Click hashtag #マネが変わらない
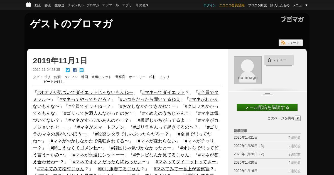Screen dimensions: 334x175 (x=157, y=141)
